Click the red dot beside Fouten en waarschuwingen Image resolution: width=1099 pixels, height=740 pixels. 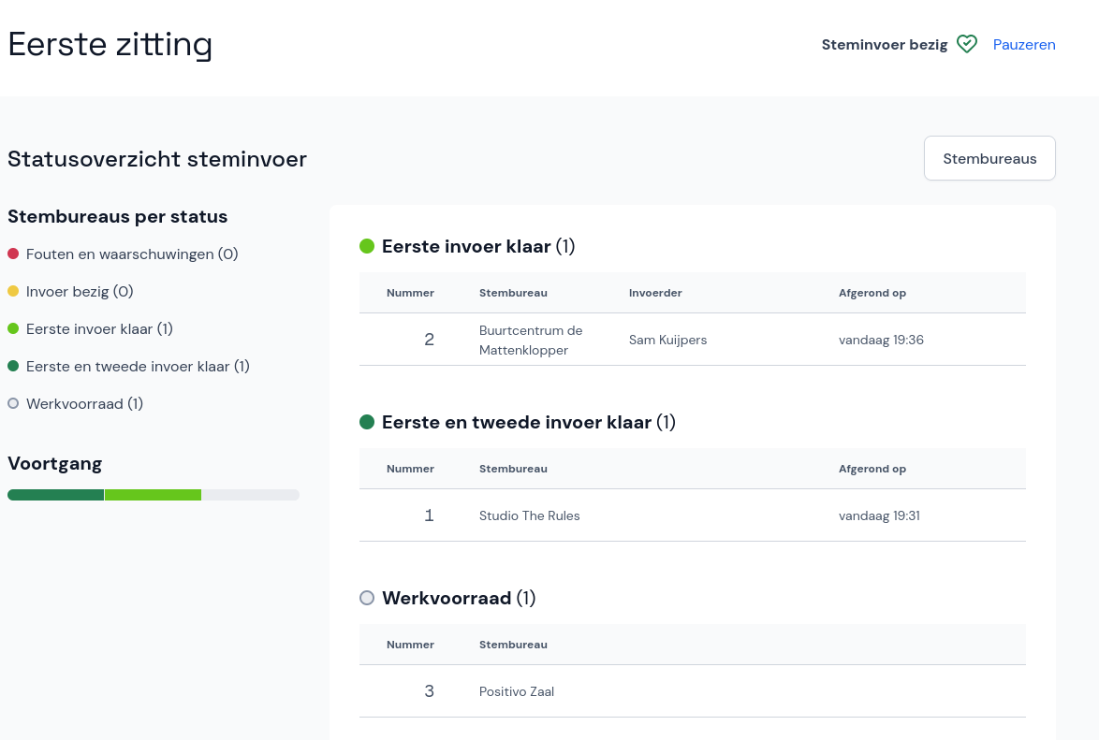[13, 254]
